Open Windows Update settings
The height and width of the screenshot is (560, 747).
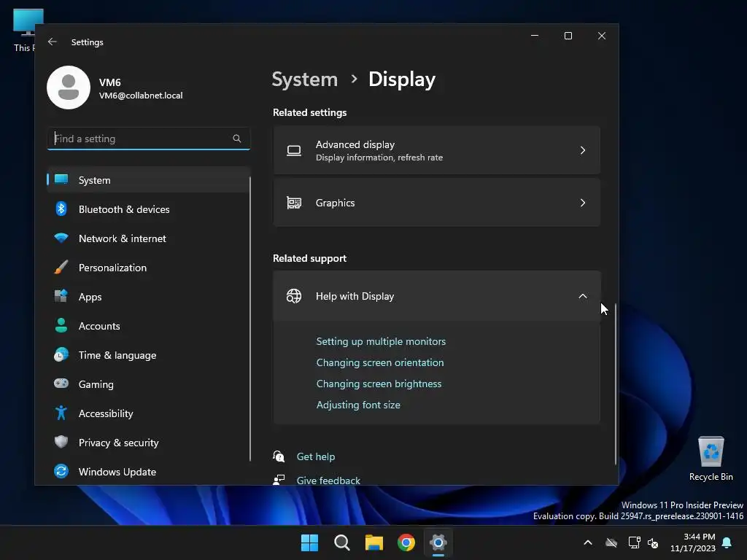pyautogui.click(x=149, y=472)
